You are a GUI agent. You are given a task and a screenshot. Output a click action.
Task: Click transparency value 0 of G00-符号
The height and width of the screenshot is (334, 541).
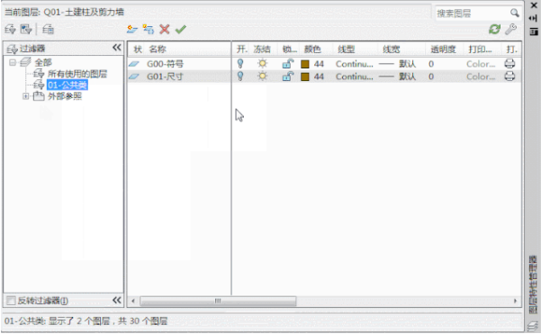[431, 64]
